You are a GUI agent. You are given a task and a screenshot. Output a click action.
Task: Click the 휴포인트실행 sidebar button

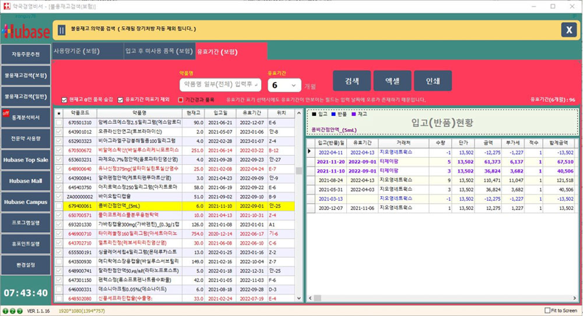click(26, 244)
